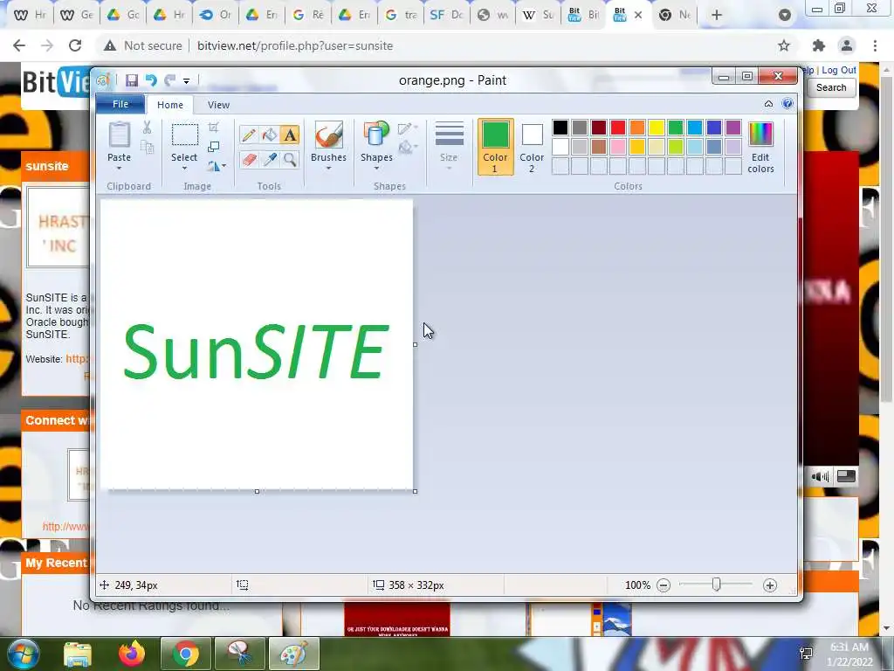This screenshot has height=671, width=894.
Task: Expand the Shapes dropdown arrow
Action: pyautogui.click(x=376, y=168)
